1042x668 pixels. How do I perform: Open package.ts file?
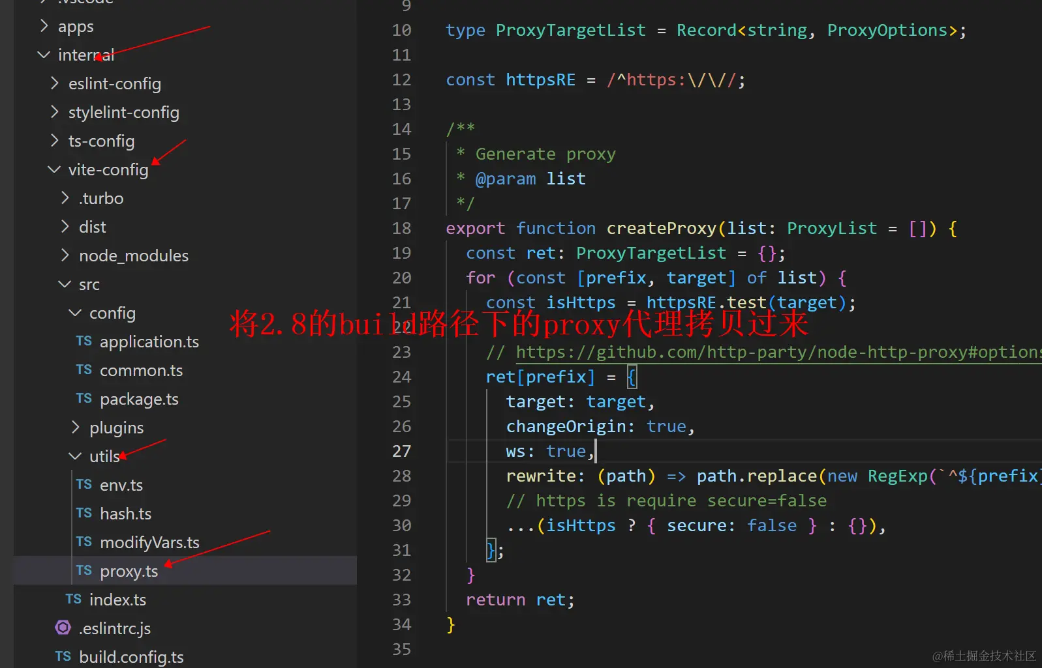click(139, 399)
